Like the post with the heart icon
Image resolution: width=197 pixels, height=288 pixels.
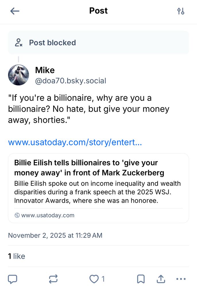pyautogui.click(x=94, y=279)
